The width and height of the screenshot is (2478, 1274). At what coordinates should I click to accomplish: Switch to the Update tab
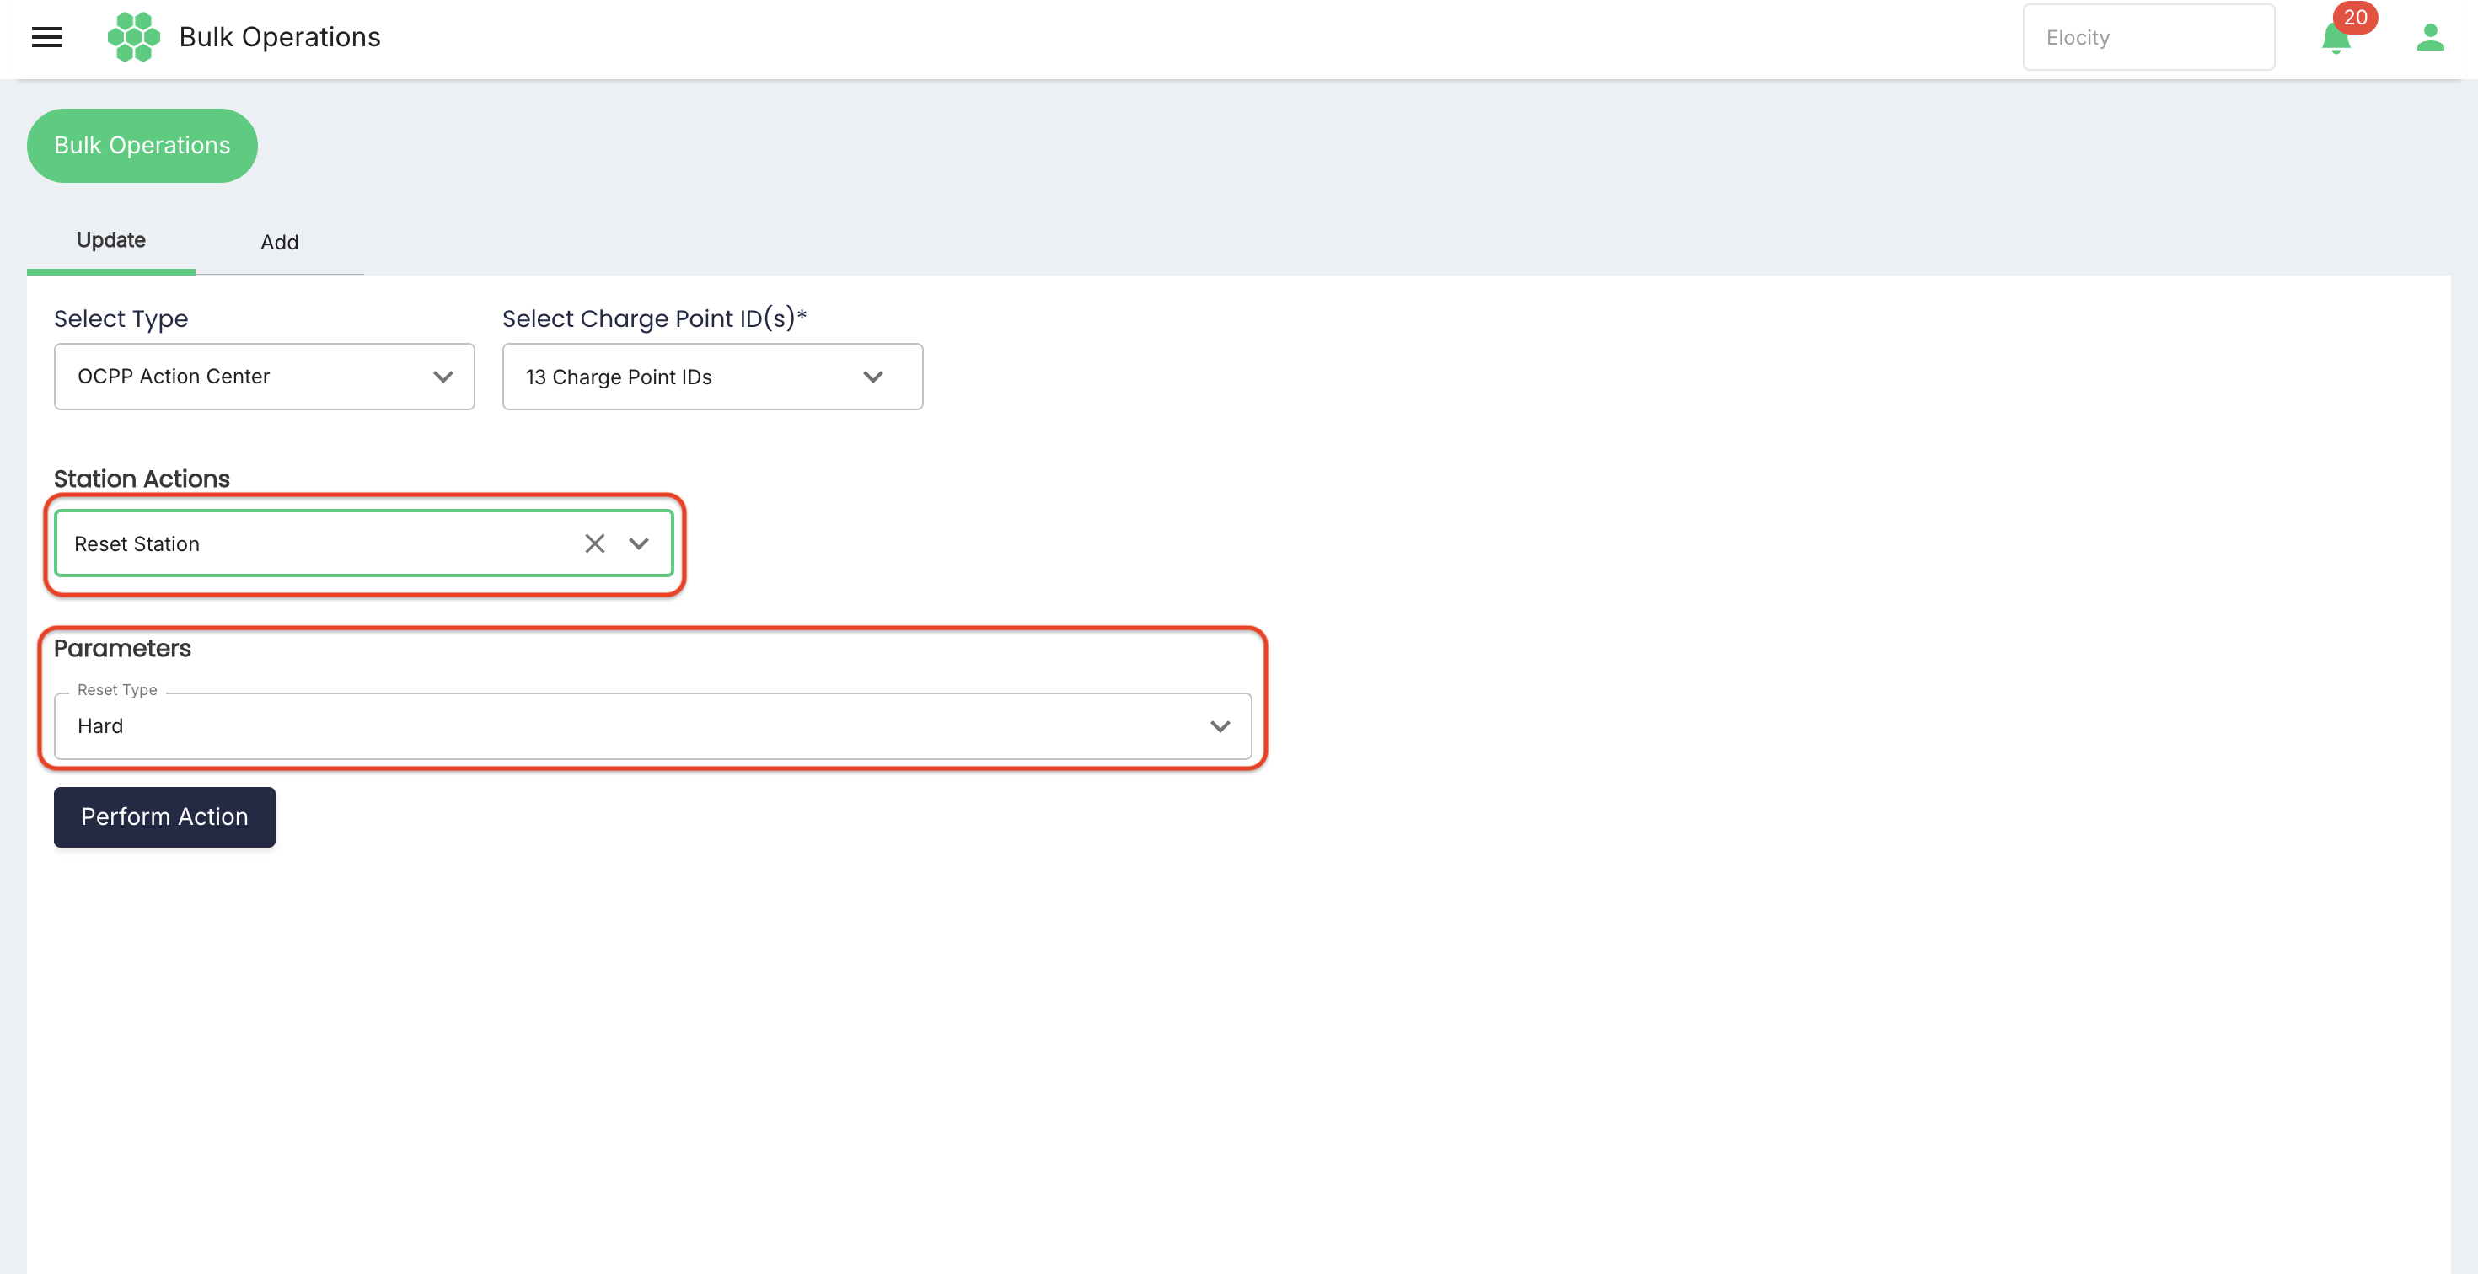[x=111, y=240]
